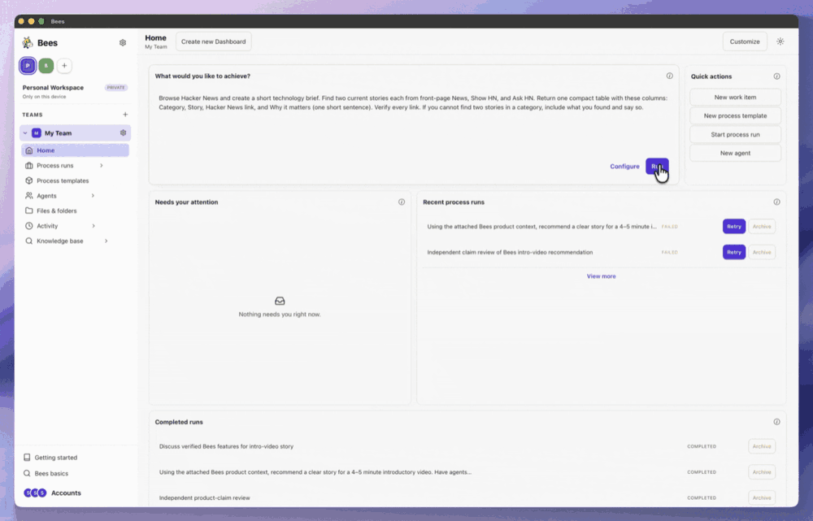Click the PRIVATE badge

(x=115, y=88)
